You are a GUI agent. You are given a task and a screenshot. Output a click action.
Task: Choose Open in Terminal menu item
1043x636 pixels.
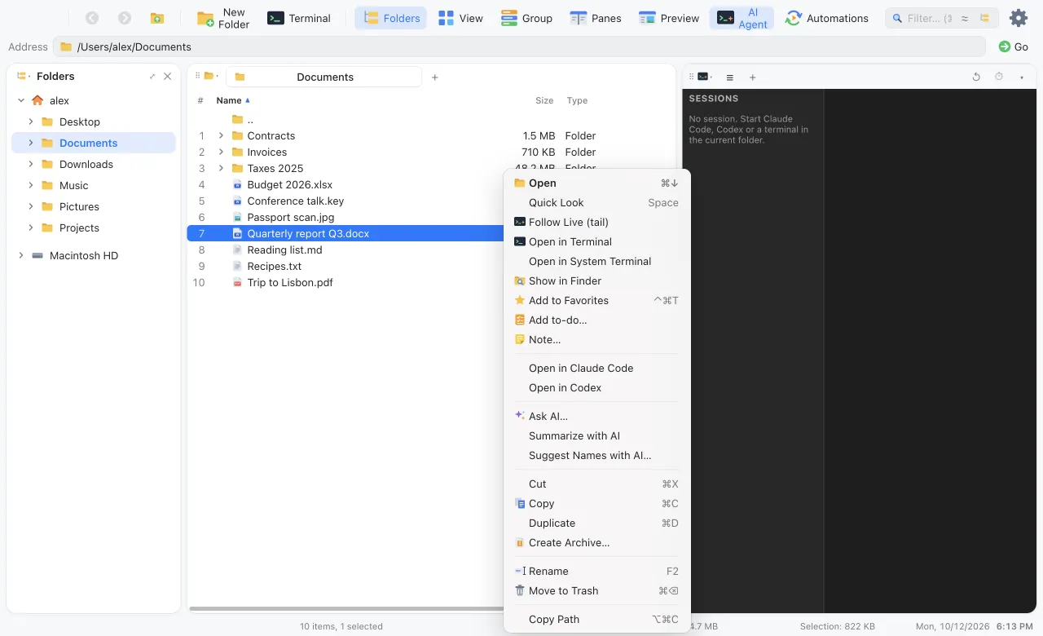click(x=596, y=241)
